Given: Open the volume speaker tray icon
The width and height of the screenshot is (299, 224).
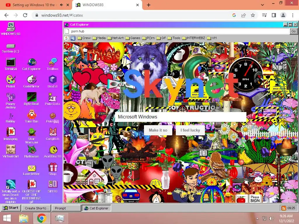Looking at the screenshot, I should click(271, 218).
